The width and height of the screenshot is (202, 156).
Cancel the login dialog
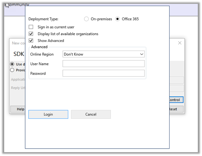click(91, 114)
